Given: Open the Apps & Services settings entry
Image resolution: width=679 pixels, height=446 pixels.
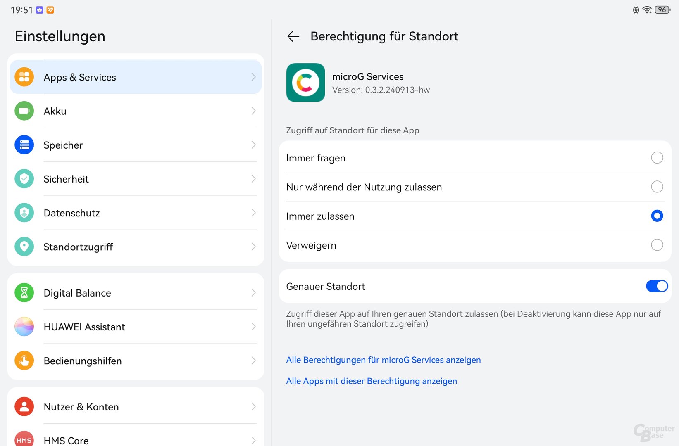Looking at the screenshot, I should [136, 77].
